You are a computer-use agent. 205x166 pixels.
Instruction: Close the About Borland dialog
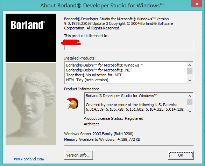coord(197,4)
